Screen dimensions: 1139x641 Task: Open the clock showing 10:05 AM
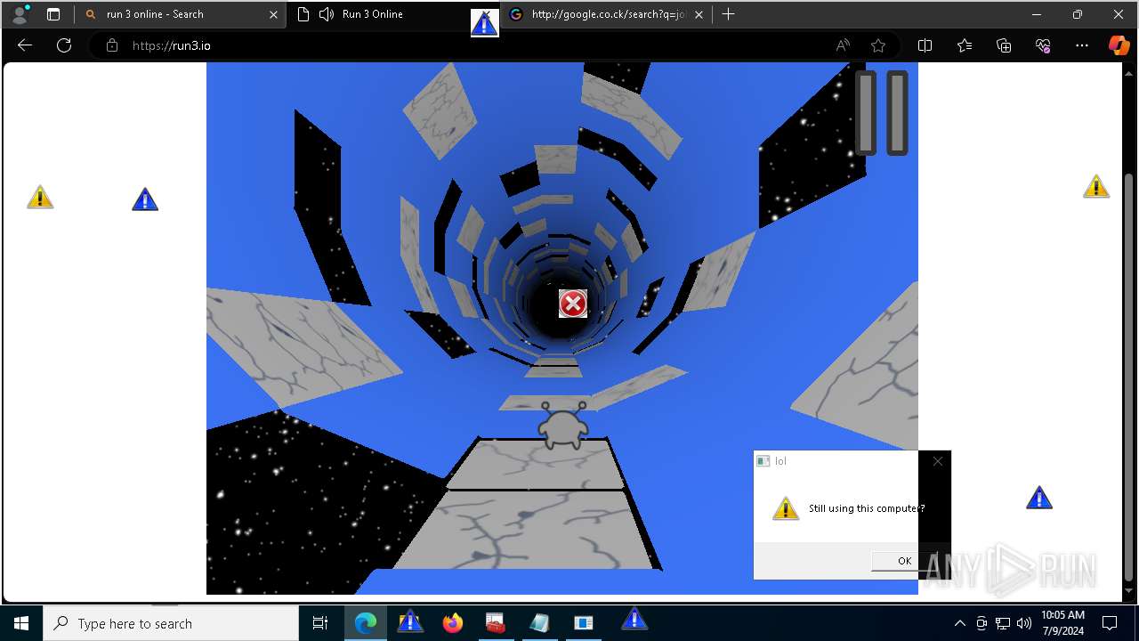(1062, 623)
